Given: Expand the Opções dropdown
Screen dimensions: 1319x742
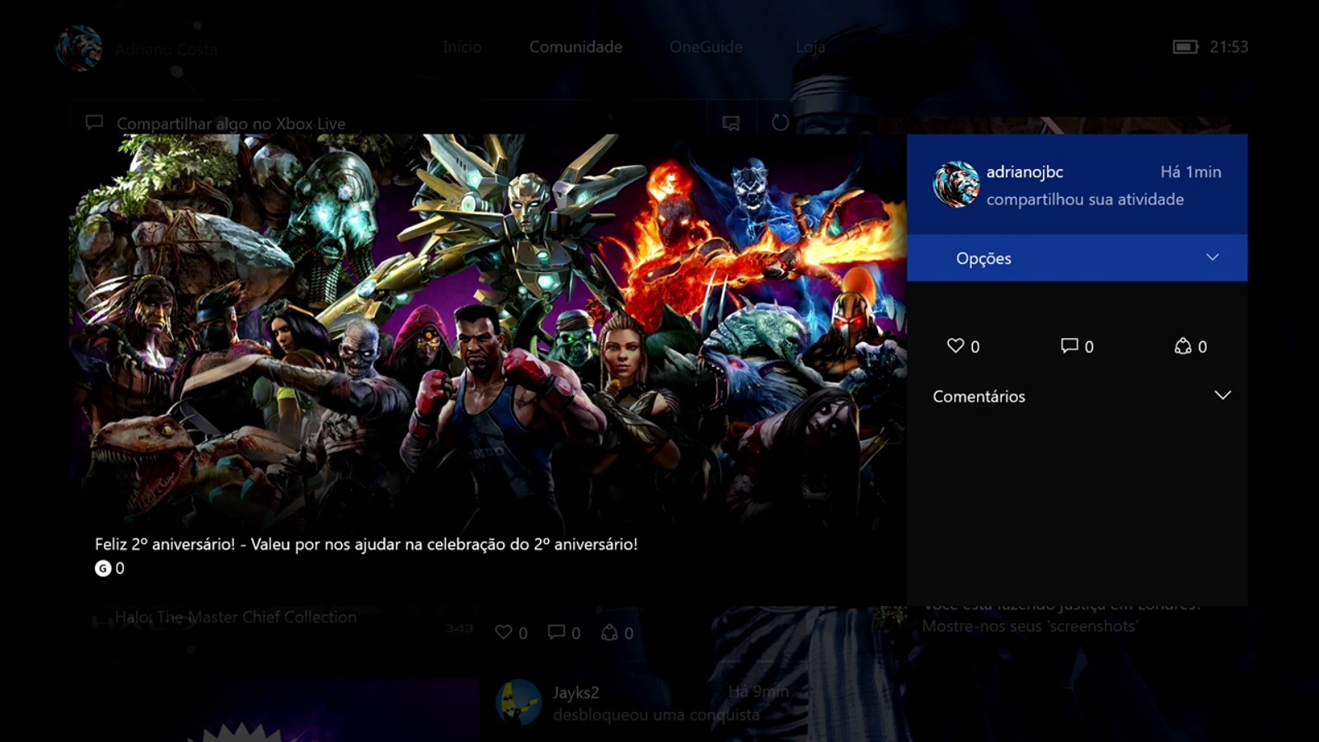Looking at the screenshot, I should pyautogui.click(x=1077, y=258).
